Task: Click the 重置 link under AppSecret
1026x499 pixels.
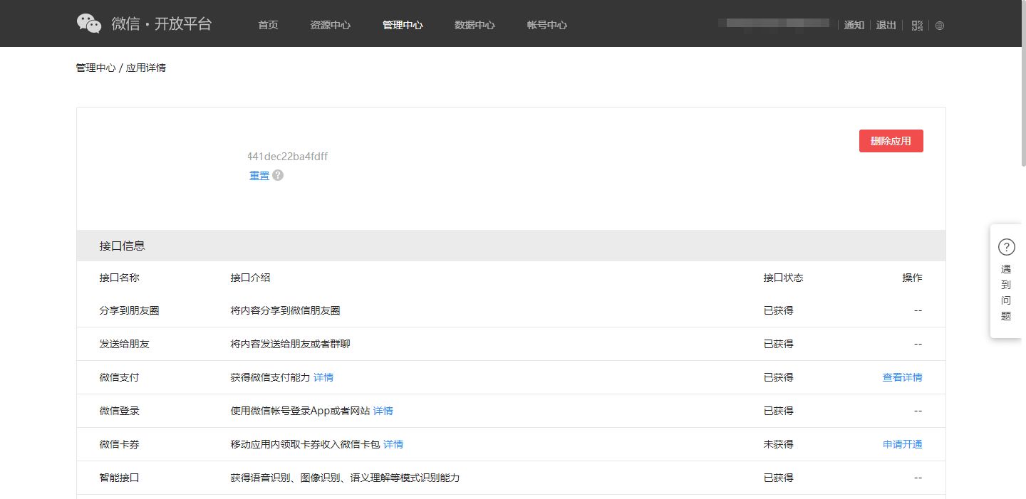Action: [x=259, y=176]
